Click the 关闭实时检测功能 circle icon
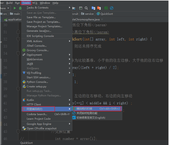This screenshot has height=145, width=169. [x=74, y=113]
